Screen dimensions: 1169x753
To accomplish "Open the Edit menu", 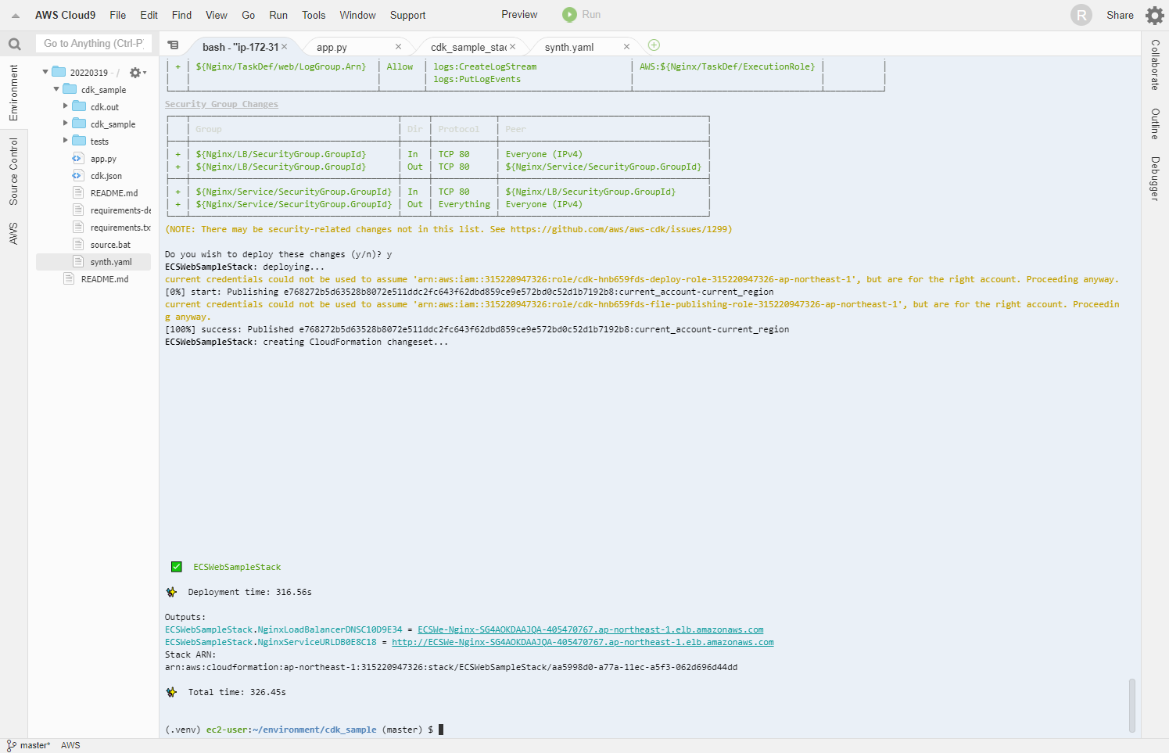I will click(149, 15).
